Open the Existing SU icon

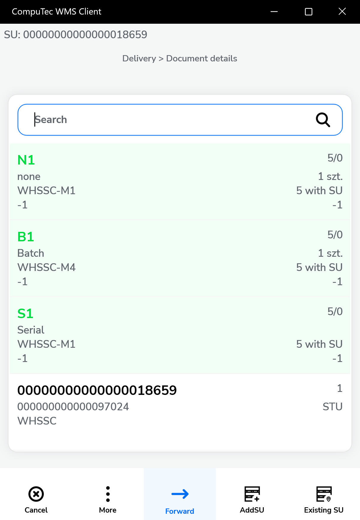click(324, 494)
